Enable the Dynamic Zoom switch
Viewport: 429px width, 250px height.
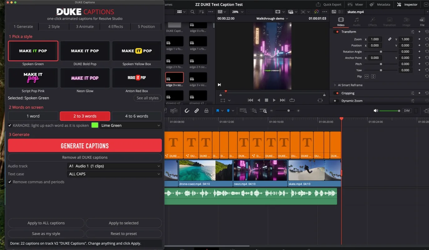tap(336, 101)
